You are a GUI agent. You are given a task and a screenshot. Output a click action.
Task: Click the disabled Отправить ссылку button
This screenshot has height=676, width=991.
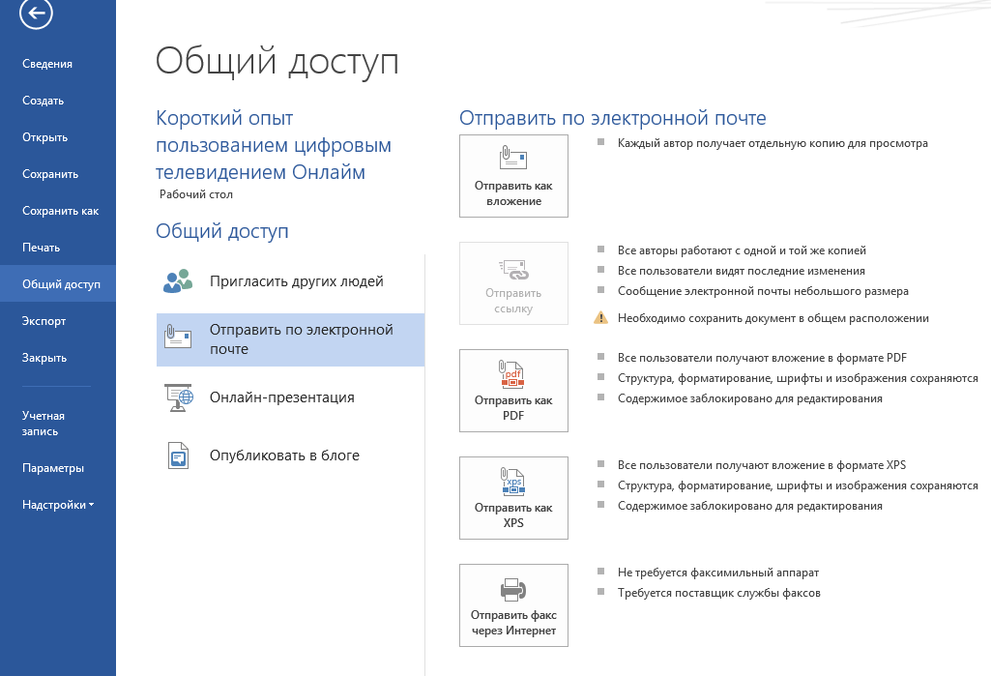pos(513,283)
